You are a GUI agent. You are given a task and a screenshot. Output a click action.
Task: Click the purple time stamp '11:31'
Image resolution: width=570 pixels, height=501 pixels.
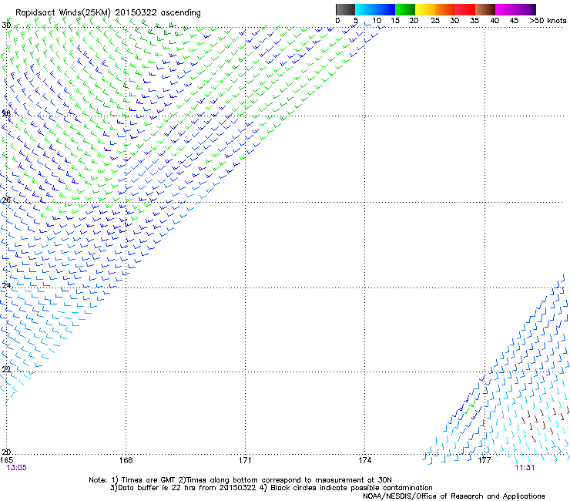(525, 468)
